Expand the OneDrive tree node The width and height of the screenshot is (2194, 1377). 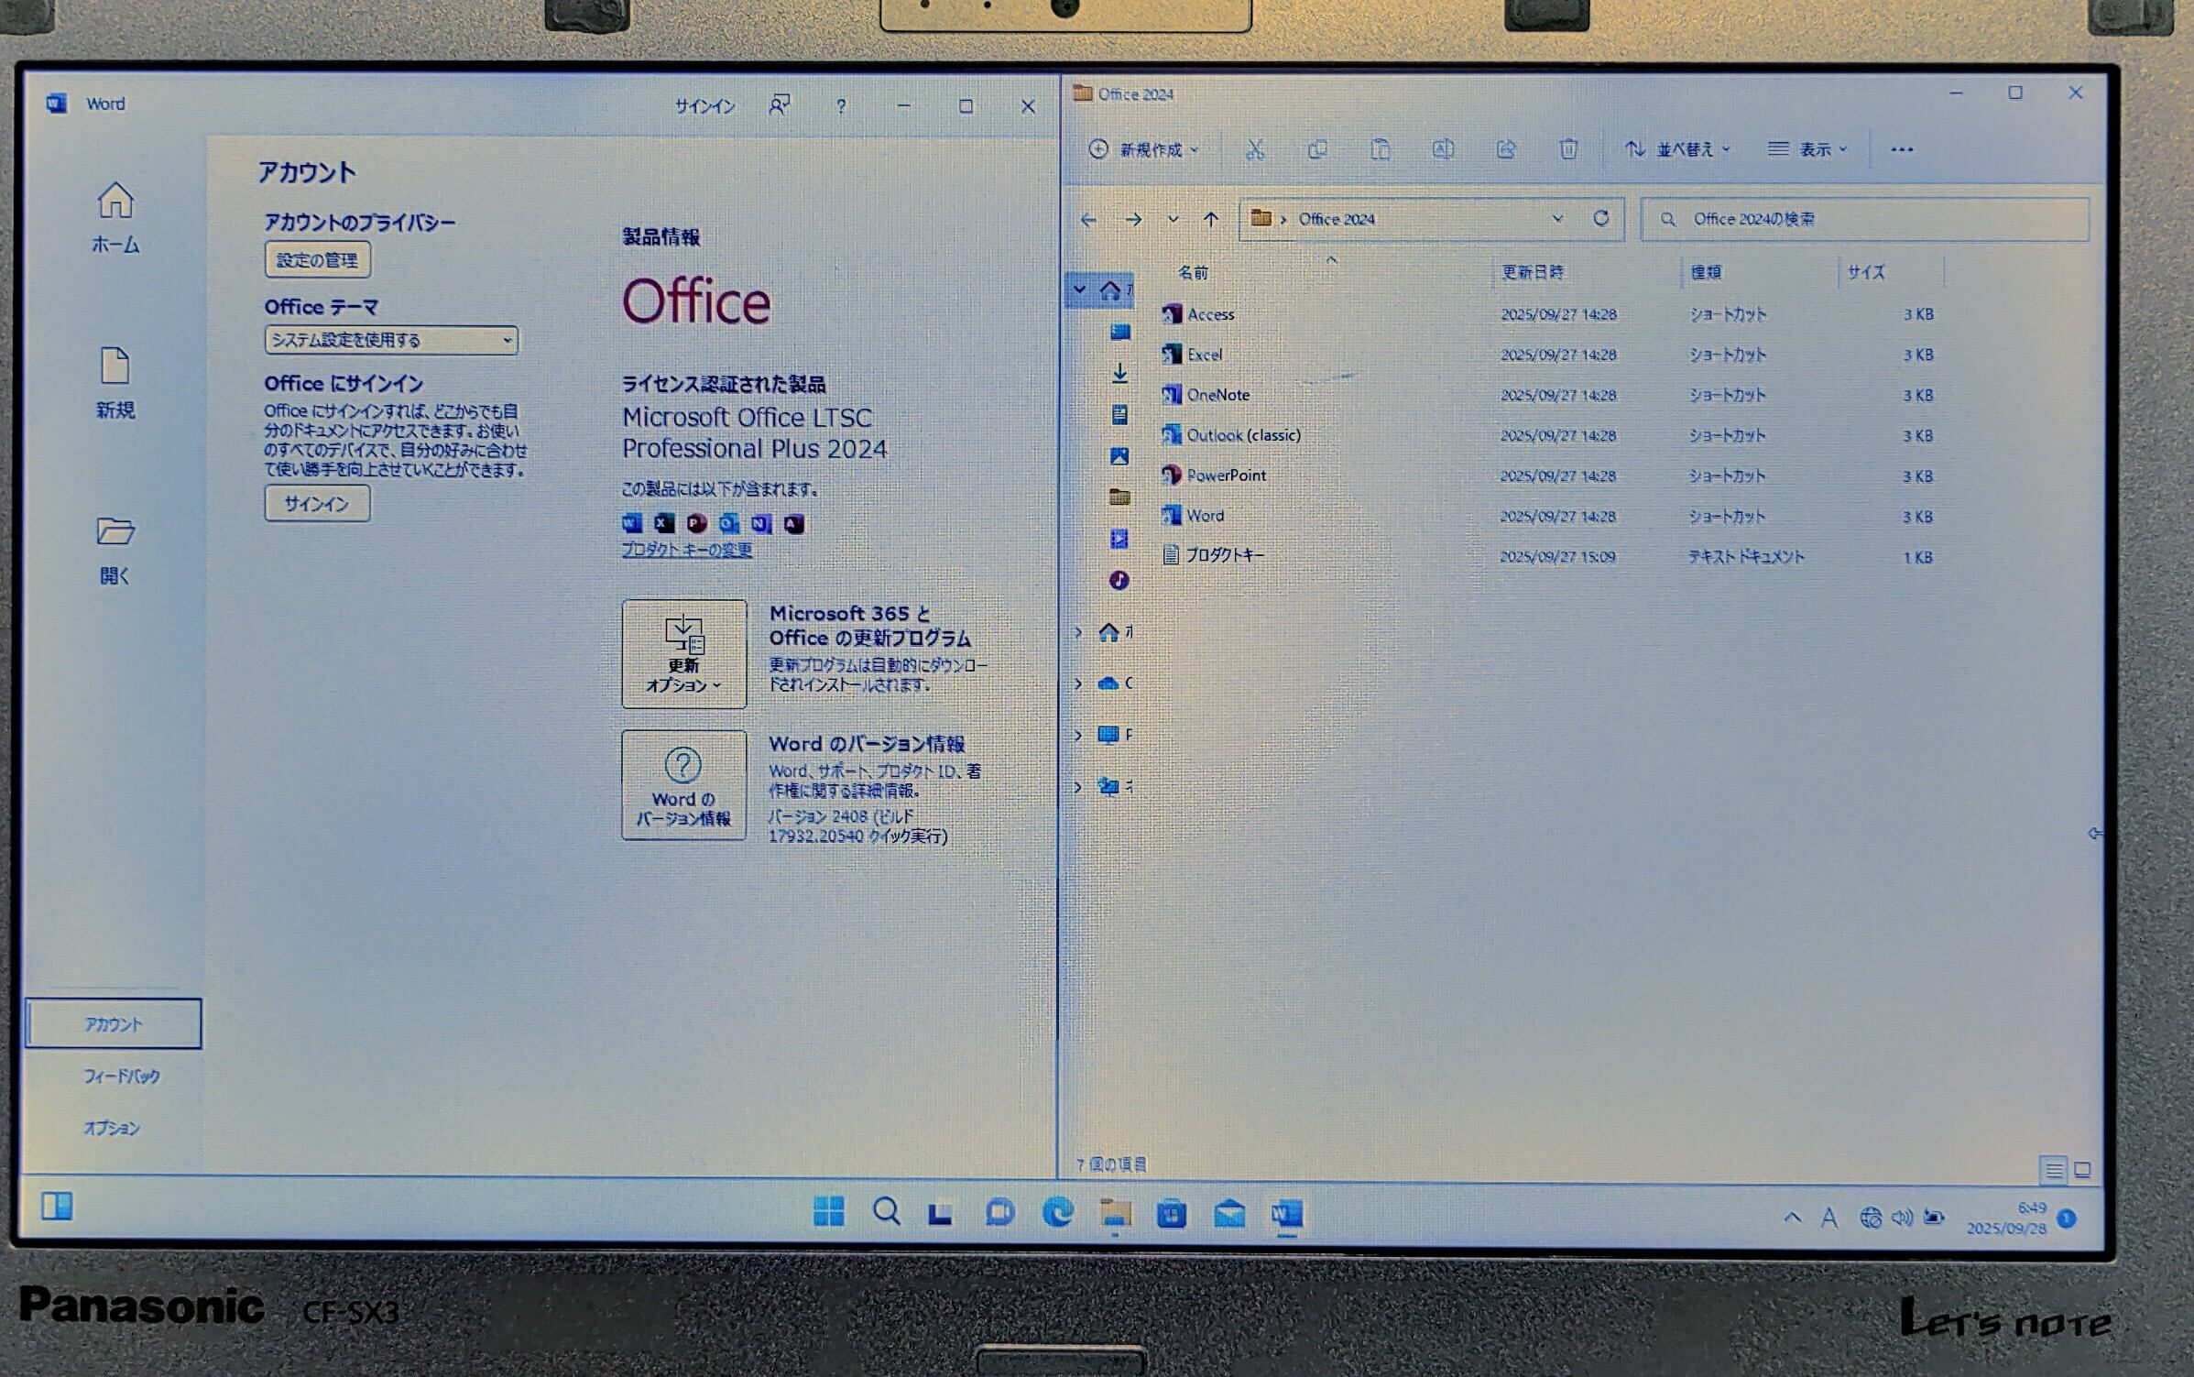[x=1078, y=683]
